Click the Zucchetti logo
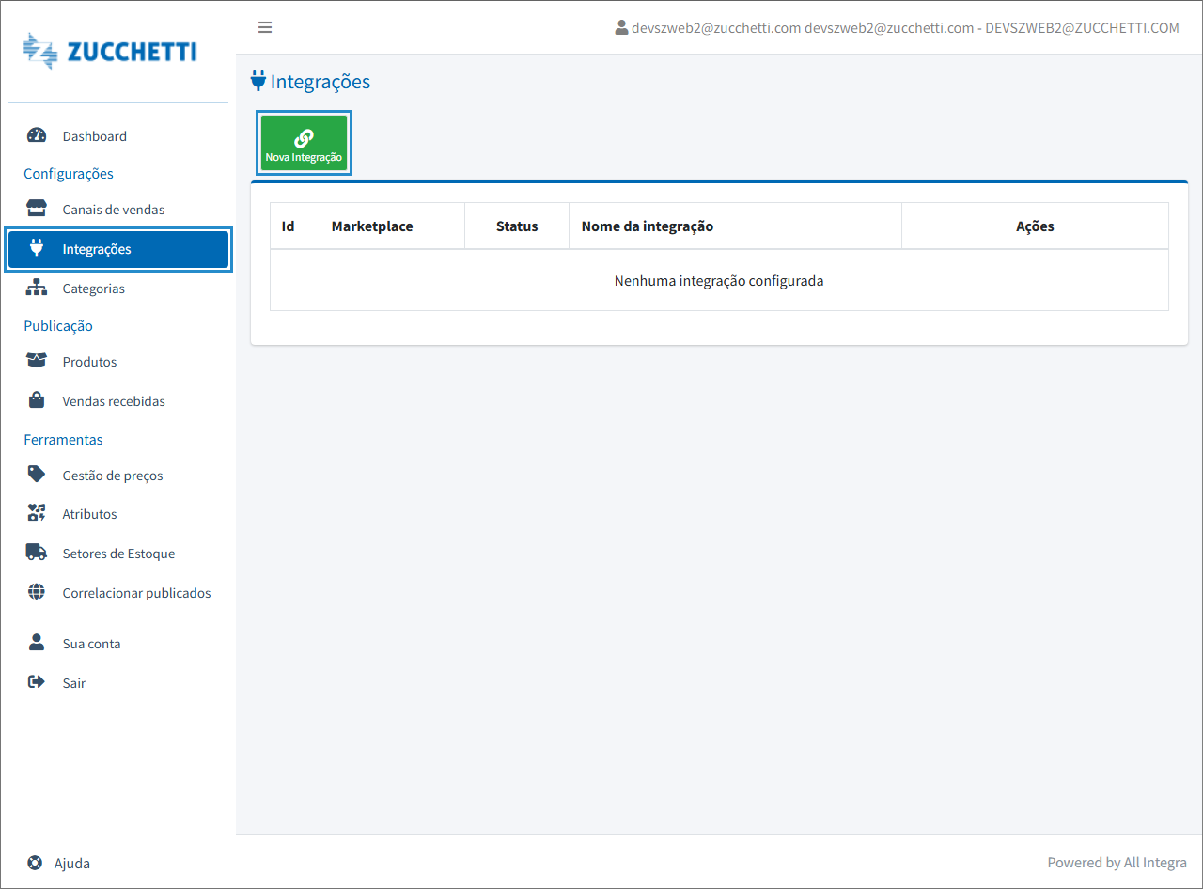Image resolution: width=1203 pixels, height=889 pixels. [110, 52]
